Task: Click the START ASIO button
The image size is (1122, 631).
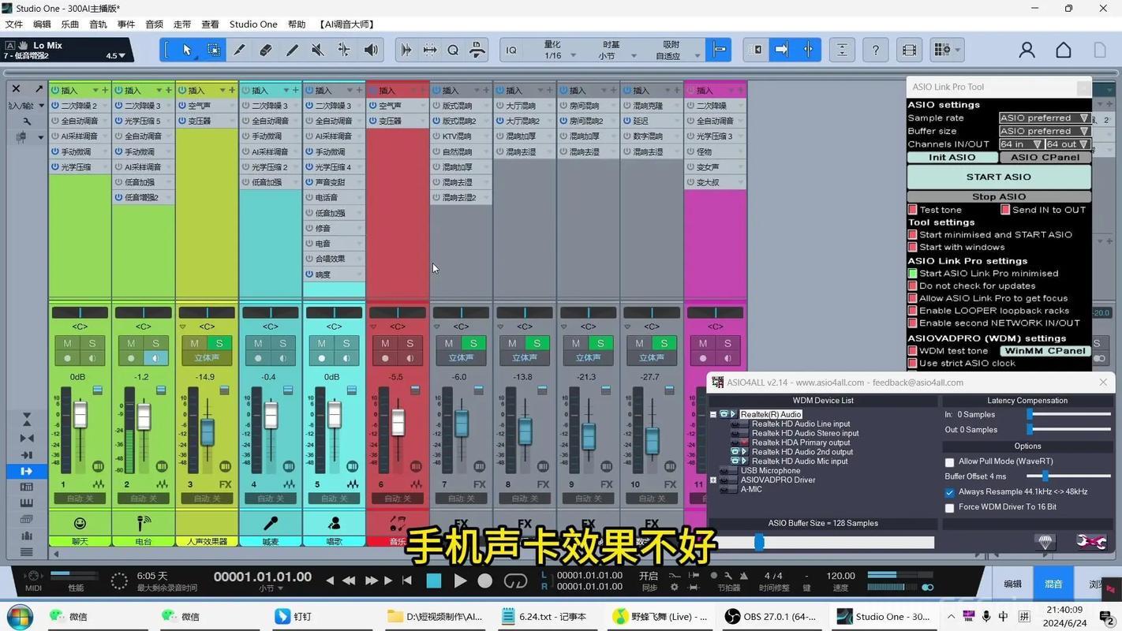Action: 999,177
